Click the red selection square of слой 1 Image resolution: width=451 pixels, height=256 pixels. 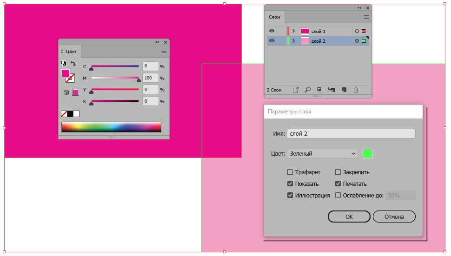tap(364, 31)
